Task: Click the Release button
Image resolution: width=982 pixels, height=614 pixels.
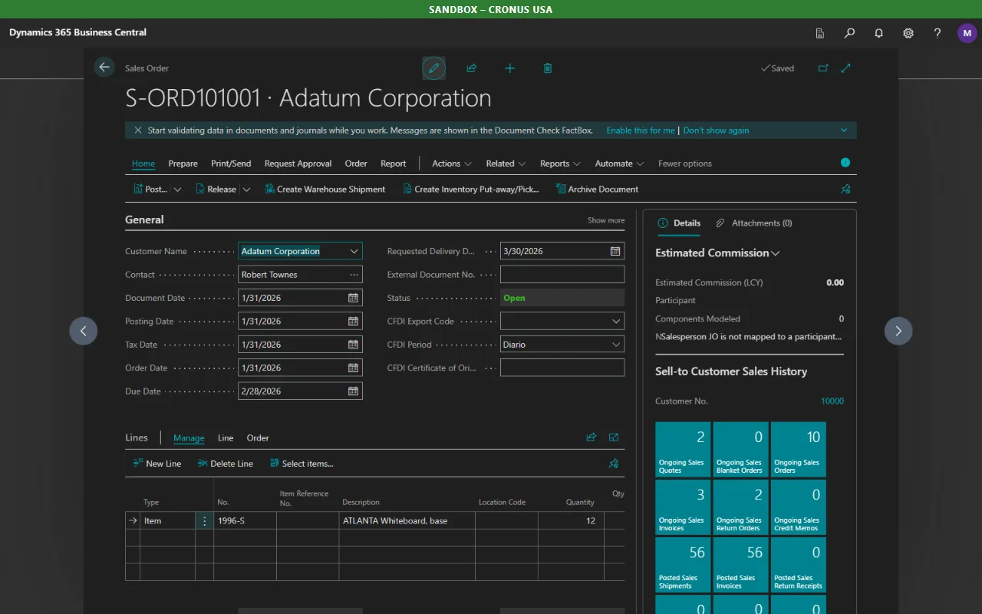Action: 216,190
